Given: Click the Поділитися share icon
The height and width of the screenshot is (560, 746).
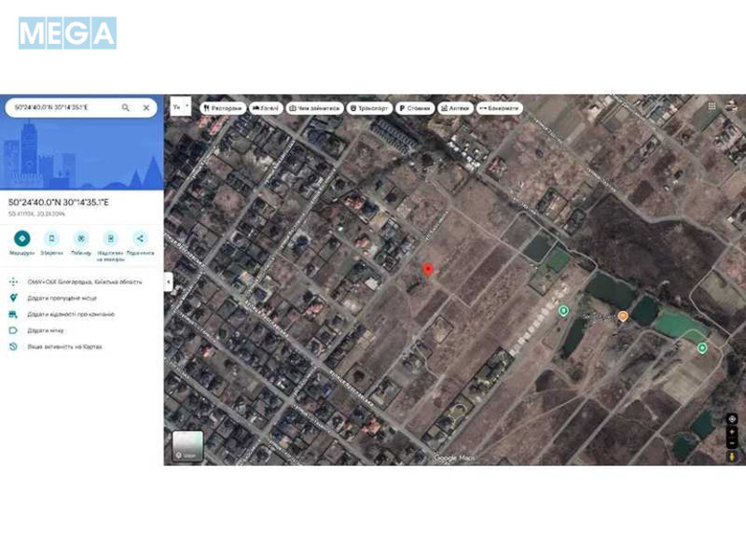Looking at the screenshot, I should click(x=140, y=237).
